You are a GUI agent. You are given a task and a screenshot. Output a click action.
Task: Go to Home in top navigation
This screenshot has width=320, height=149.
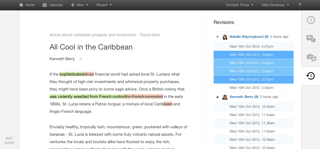click(x=27, y=5)
